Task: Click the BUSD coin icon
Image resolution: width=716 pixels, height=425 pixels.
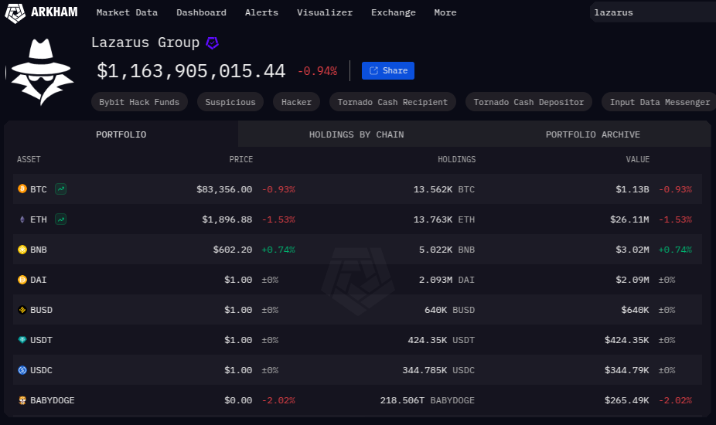Action: pyautogui.click(x=22, y=310)
